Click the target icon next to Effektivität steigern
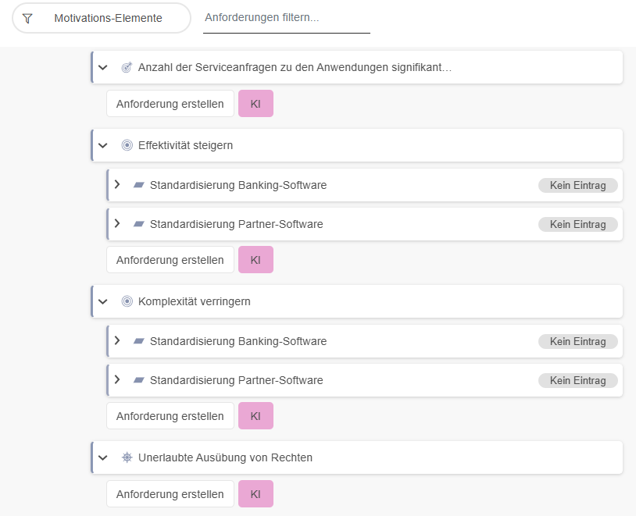Image resolution: width=636 pixels, height=516 pixels. pos(127,145)
